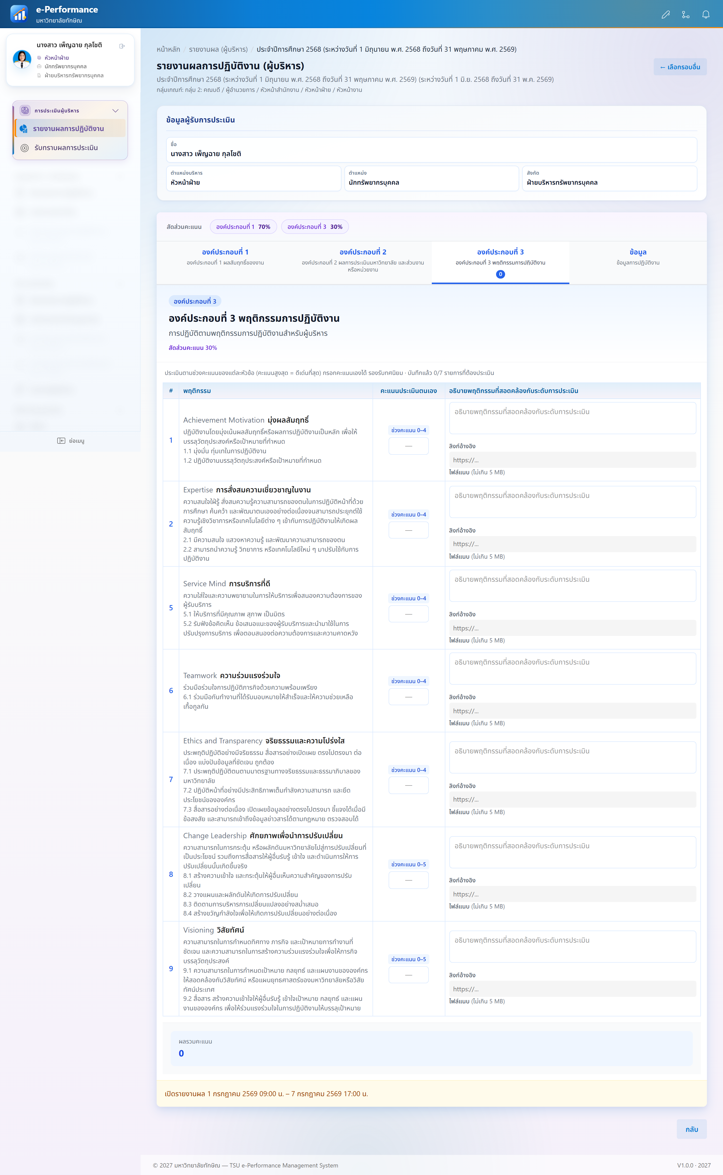Click the หน้าหลัก breadcrumb link
Image resolution: width=723 pixels, height=1175 pixels.
168,49
